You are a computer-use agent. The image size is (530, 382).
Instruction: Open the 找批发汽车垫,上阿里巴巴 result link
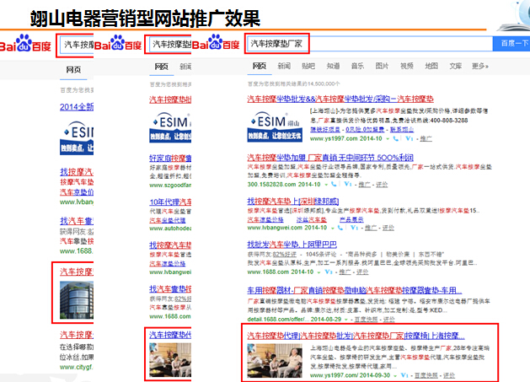pos(292,245)
